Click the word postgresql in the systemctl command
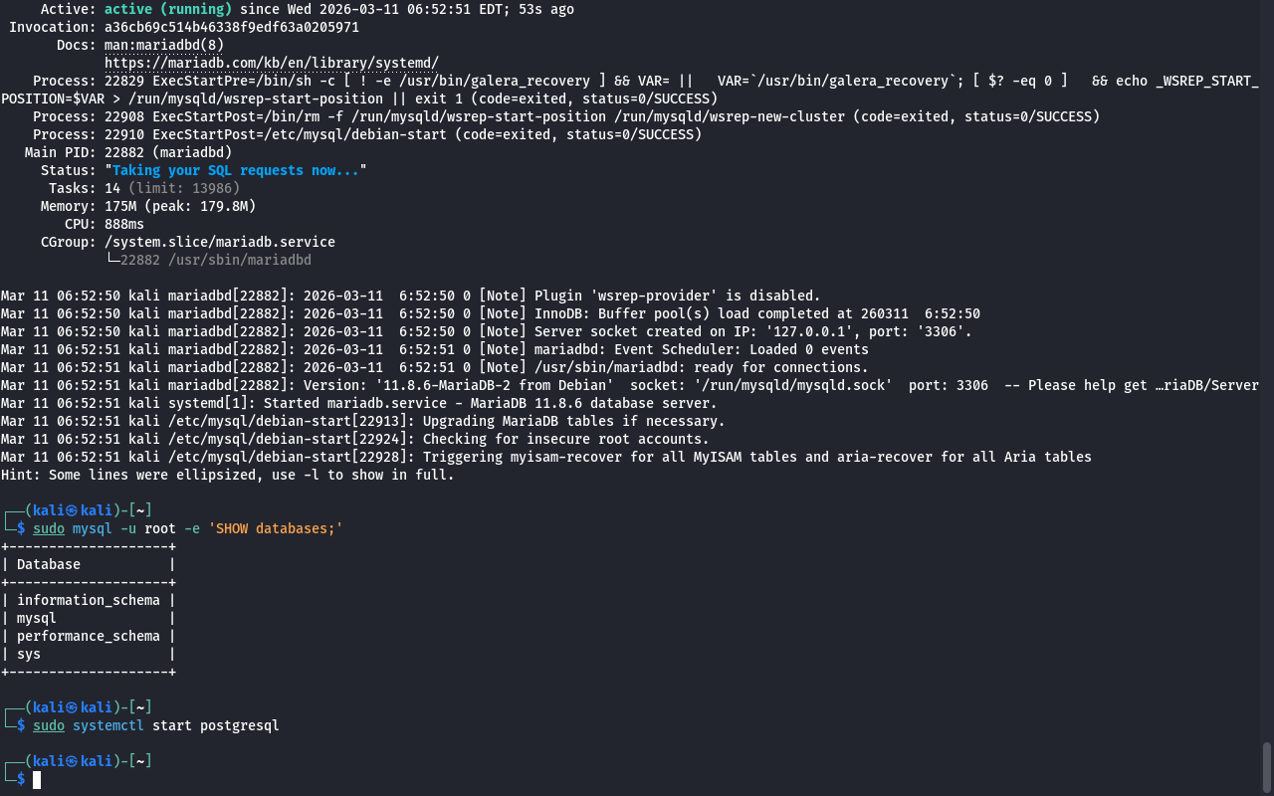 tap(239, 725)
